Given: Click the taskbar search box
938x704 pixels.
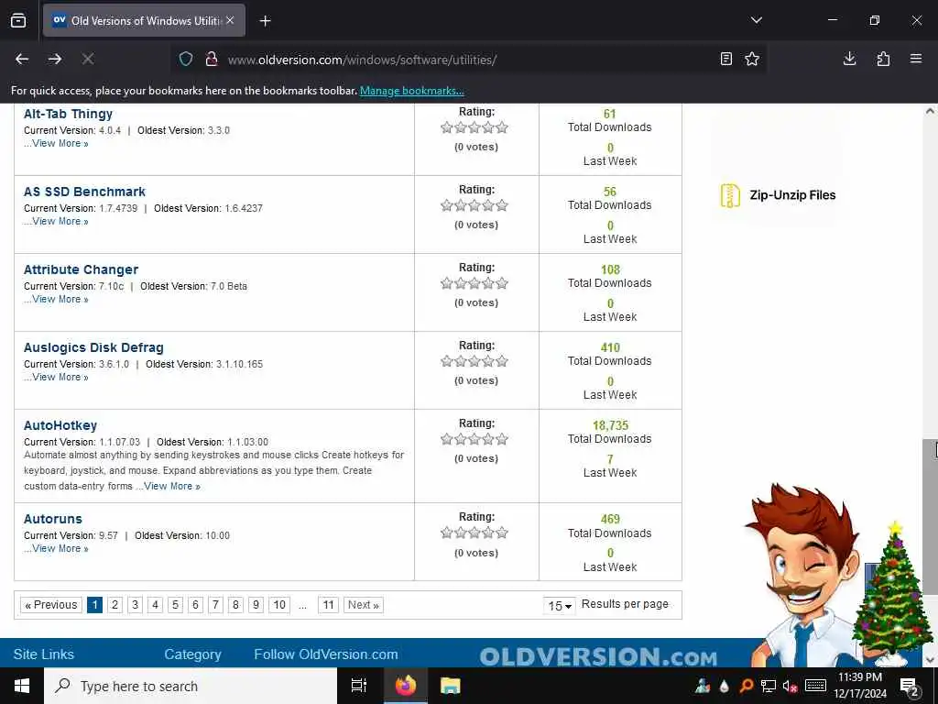Looking at the screenshot, I should pos(191,686).
